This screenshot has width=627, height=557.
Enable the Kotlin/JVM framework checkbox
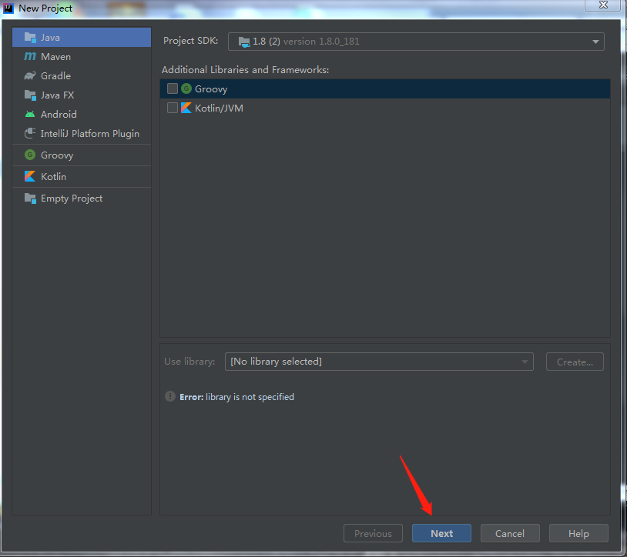click(x=173, y=108)
